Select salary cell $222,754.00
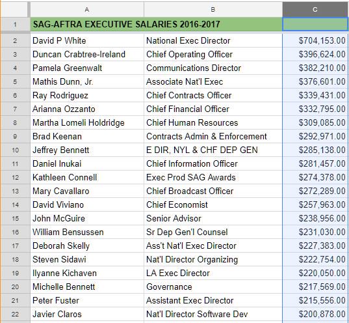Screen dimensions: 349x323 [x=315, y=259]
